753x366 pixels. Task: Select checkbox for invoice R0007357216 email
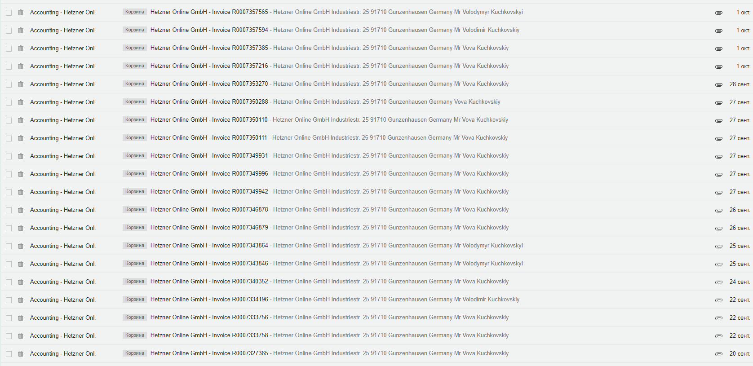click(9, 66)
